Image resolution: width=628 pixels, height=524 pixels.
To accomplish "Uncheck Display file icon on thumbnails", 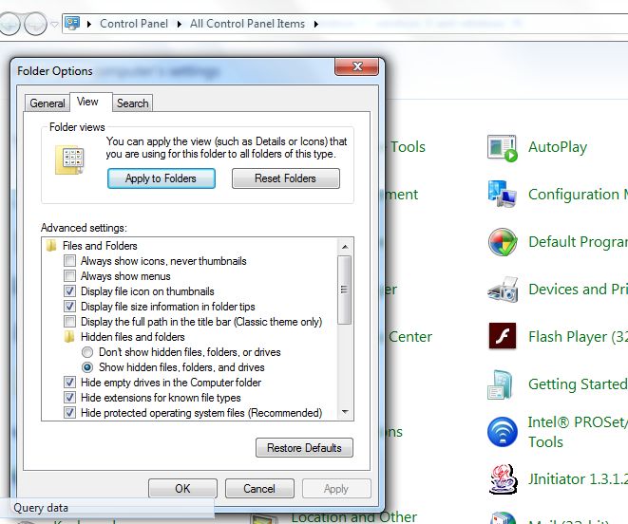I will click(69, 291).
